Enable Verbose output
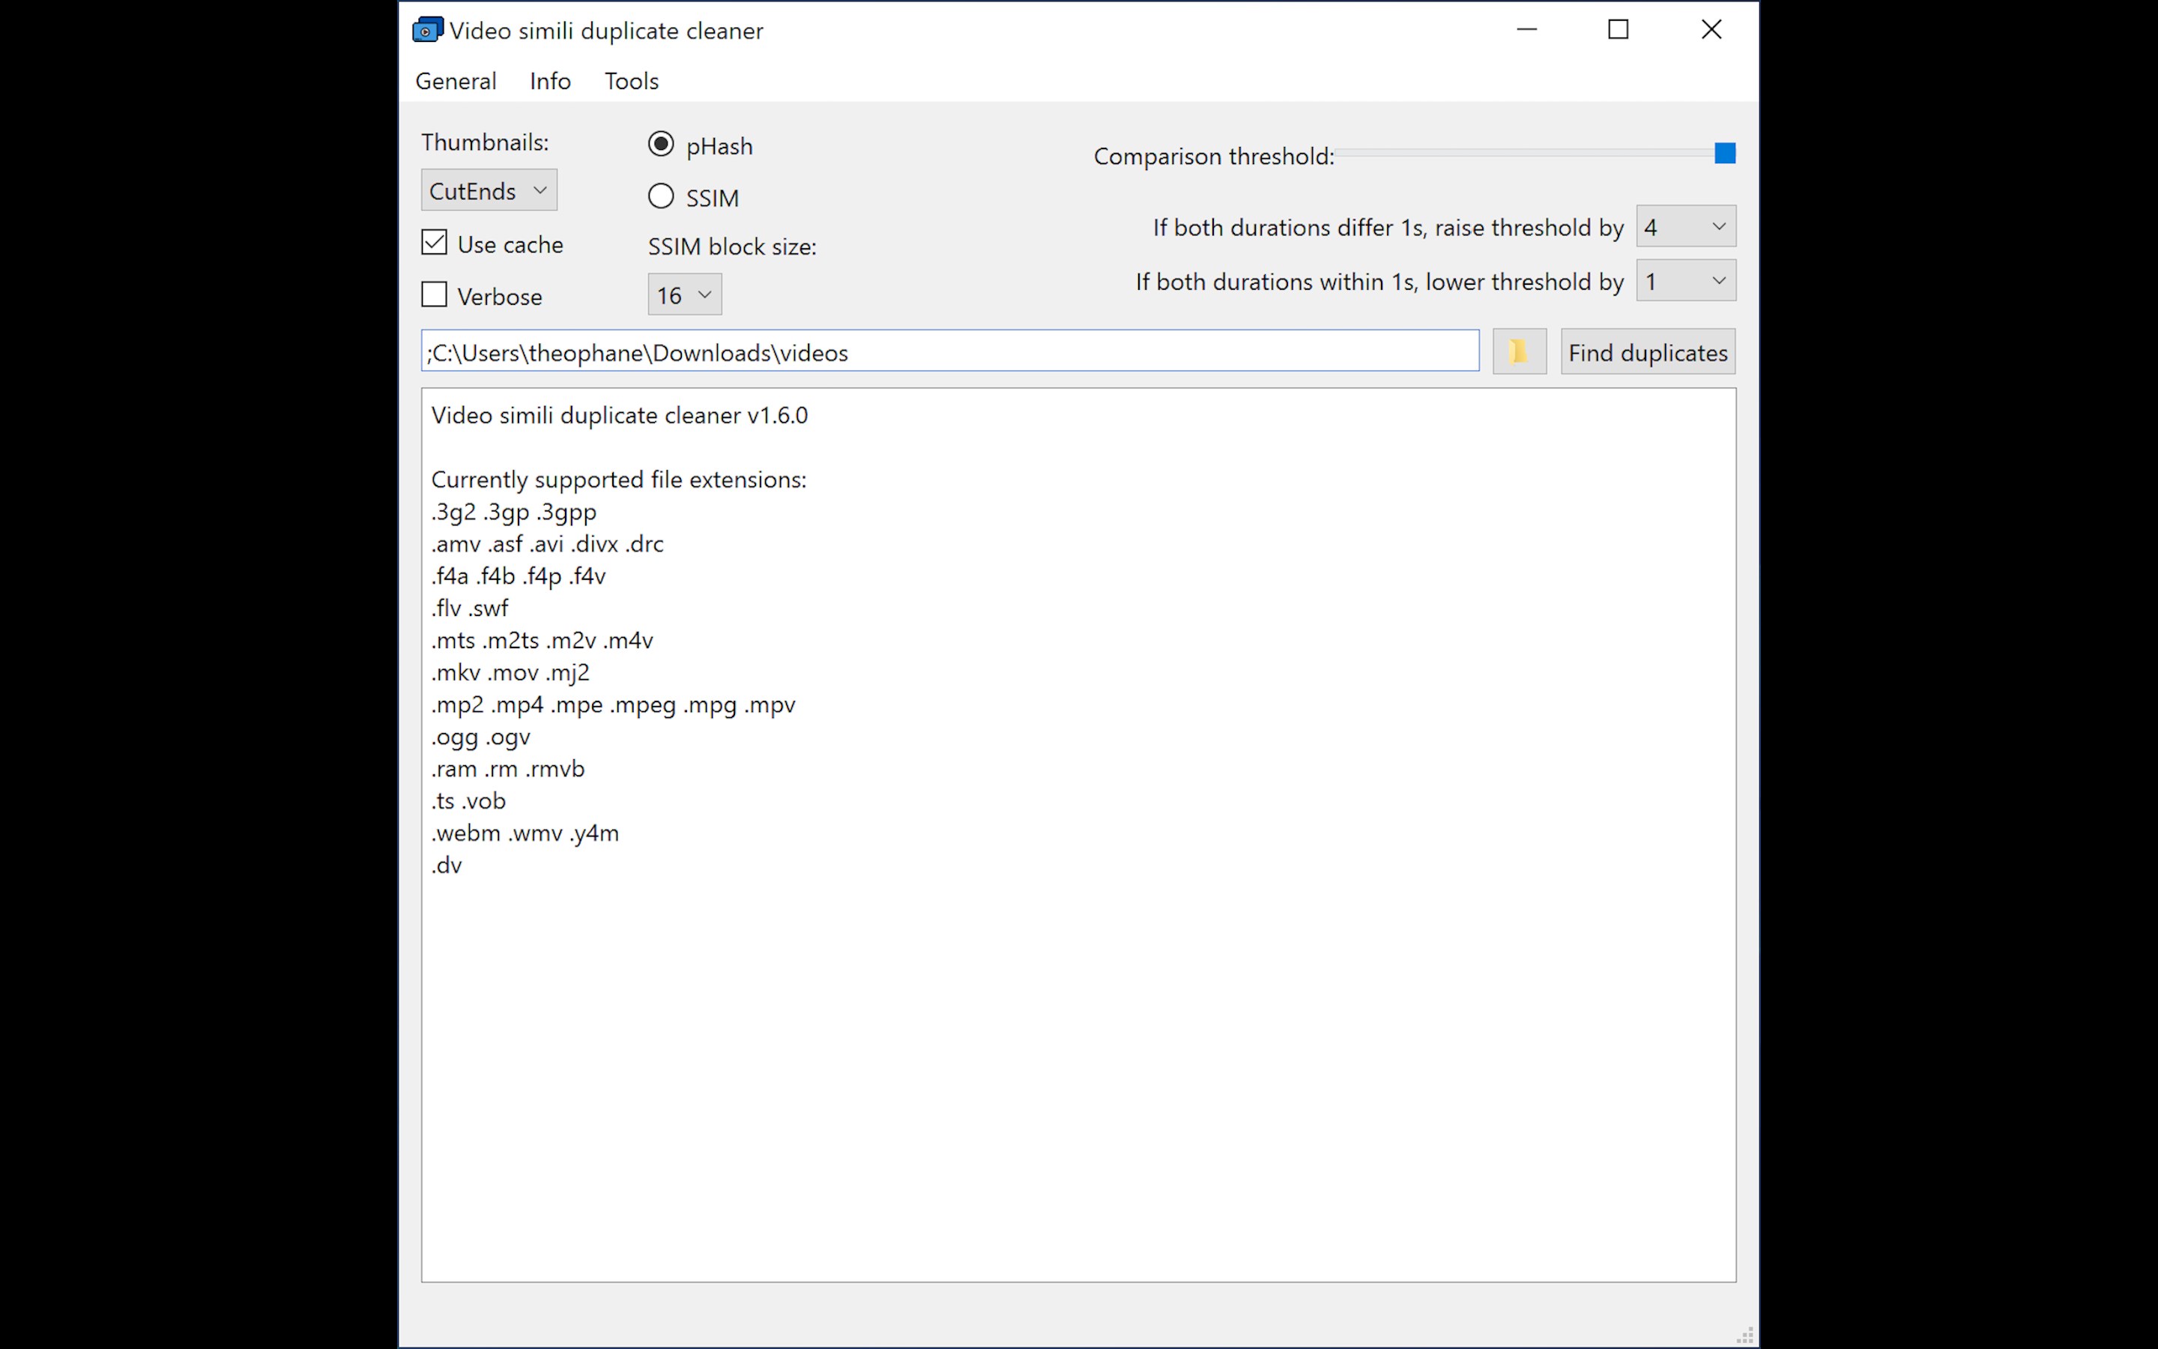The width and height of the screenshot is (2158, 1349). click(435, 295)
